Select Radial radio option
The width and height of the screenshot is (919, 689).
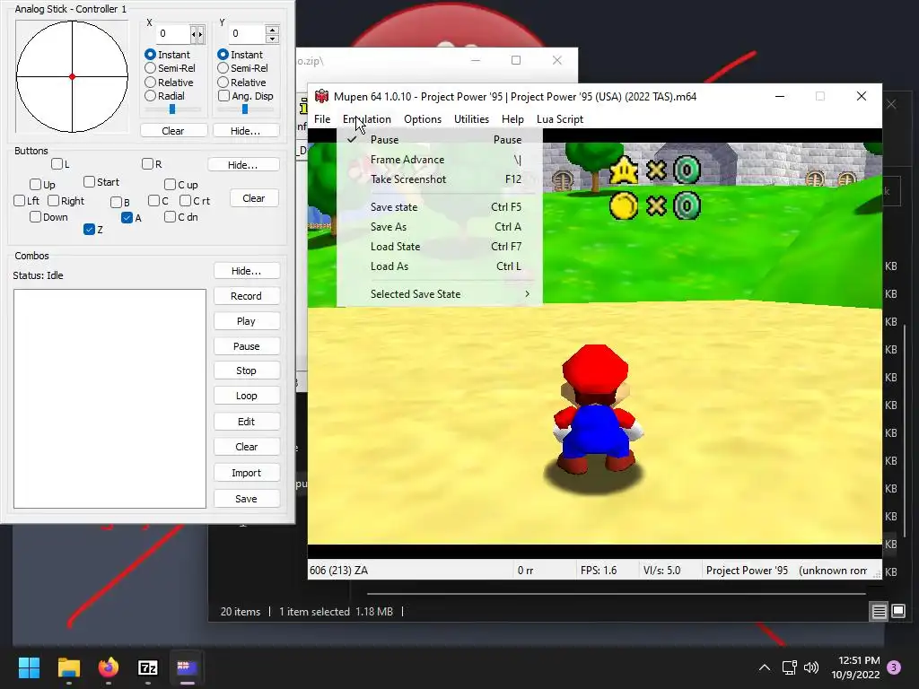[x=150, y=95]
